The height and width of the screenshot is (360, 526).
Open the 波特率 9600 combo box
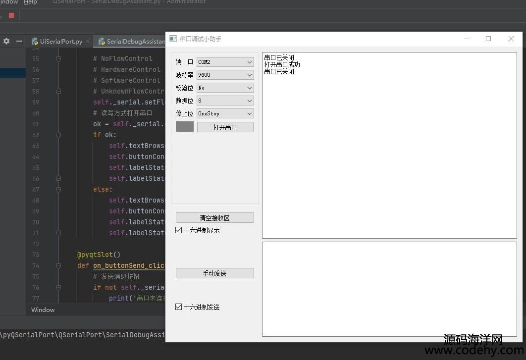click(225, 75)
